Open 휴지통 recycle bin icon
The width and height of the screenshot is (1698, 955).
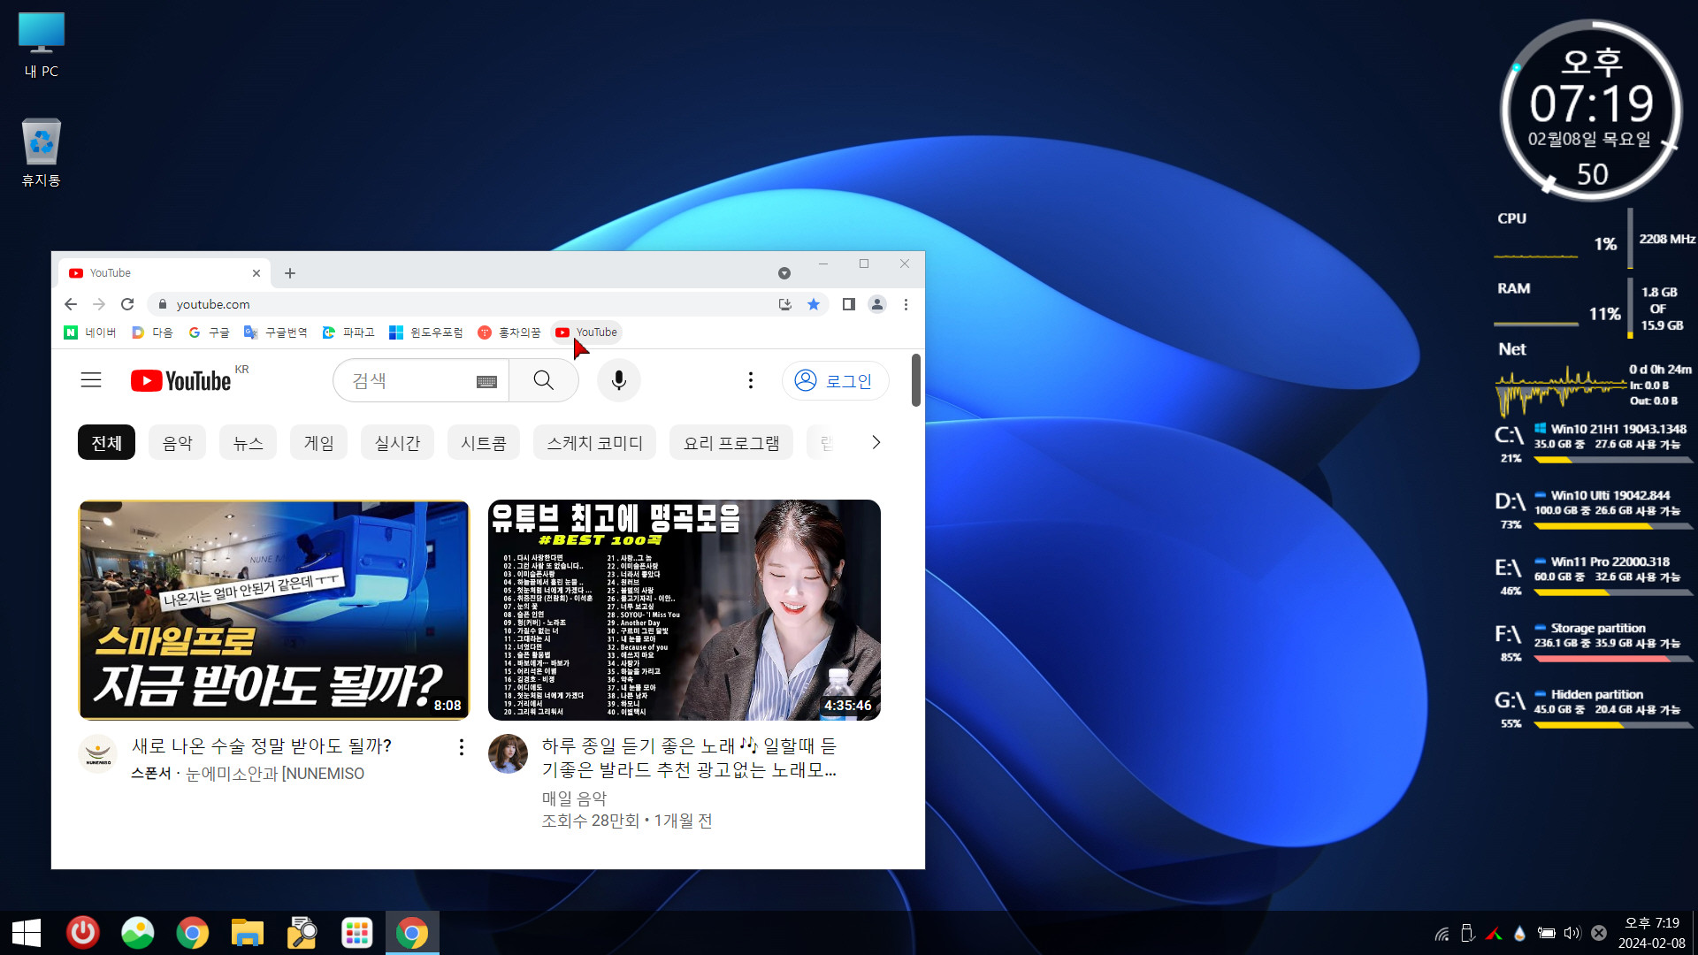[x=42, y=152]
